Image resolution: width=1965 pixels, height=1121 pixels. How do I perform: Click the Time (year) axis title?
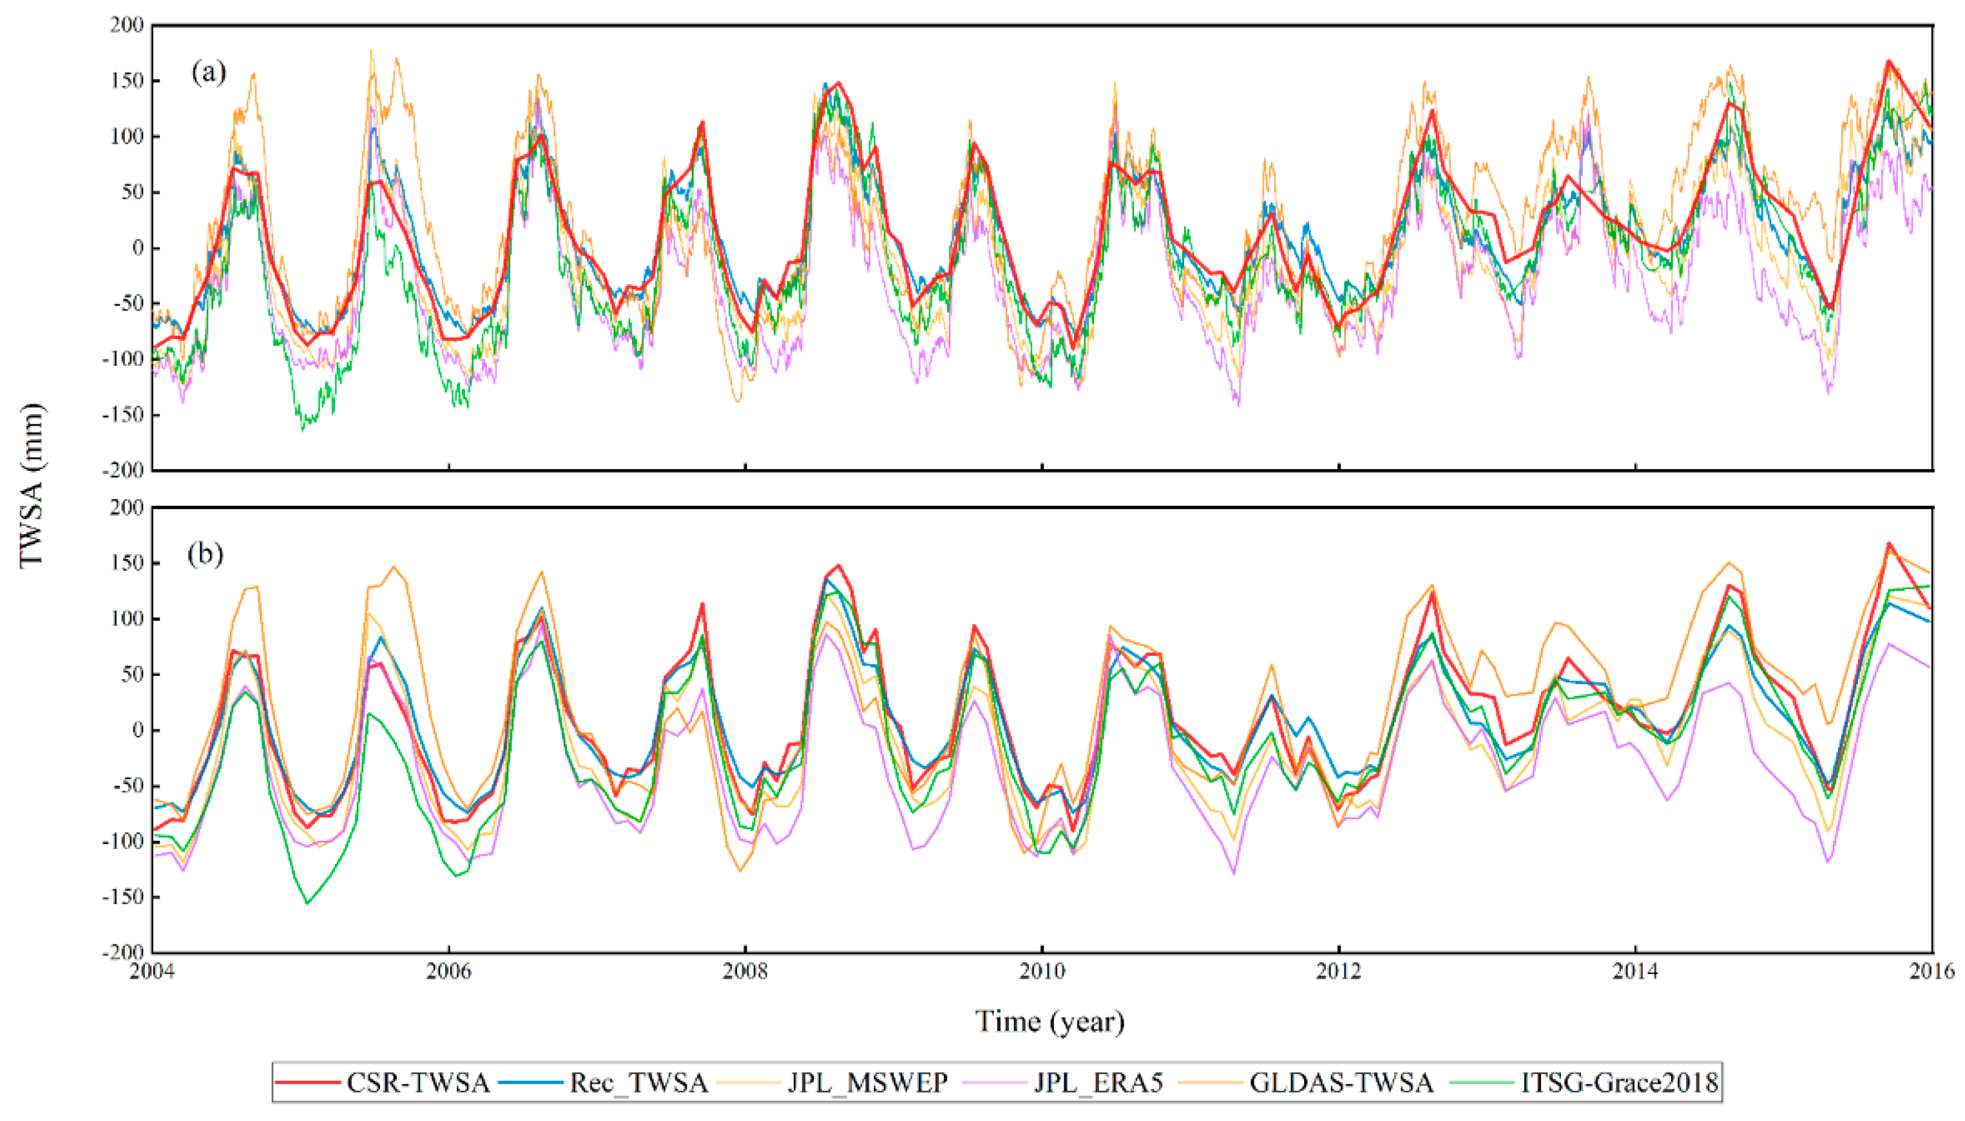[1050, 1022]
